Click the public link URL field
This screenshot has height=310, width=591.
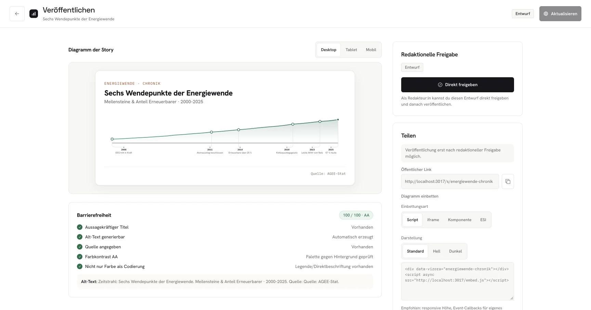pyautogui.click(x=450, y=181)
